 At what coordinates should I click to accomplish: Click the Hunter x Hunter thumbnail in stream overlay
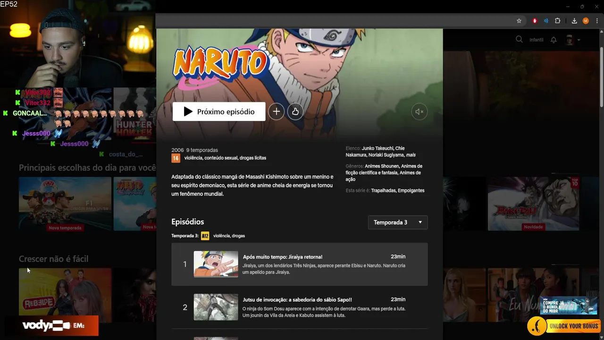(134, 113)
